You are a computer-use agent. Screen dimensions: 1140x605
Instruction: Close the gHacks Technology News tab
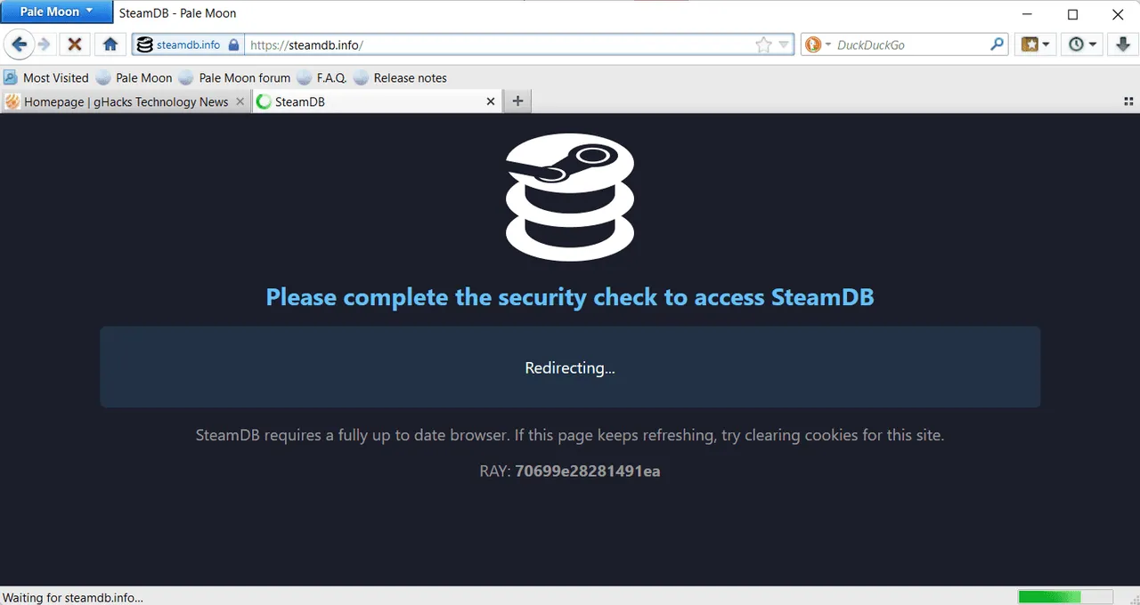[x=240, y=101]
